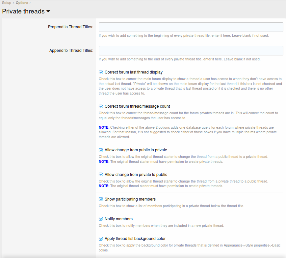Click 'Allow change from private to public' label text

136,175
